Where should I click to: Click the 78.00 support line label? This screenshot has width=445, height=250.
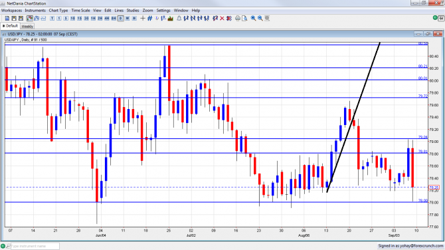click(x=423, y=201)
